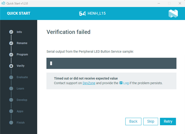This screenshot has width=185, height=134.
Task: Click inside the serial output terminal box
Action: (x=111, y=63)
